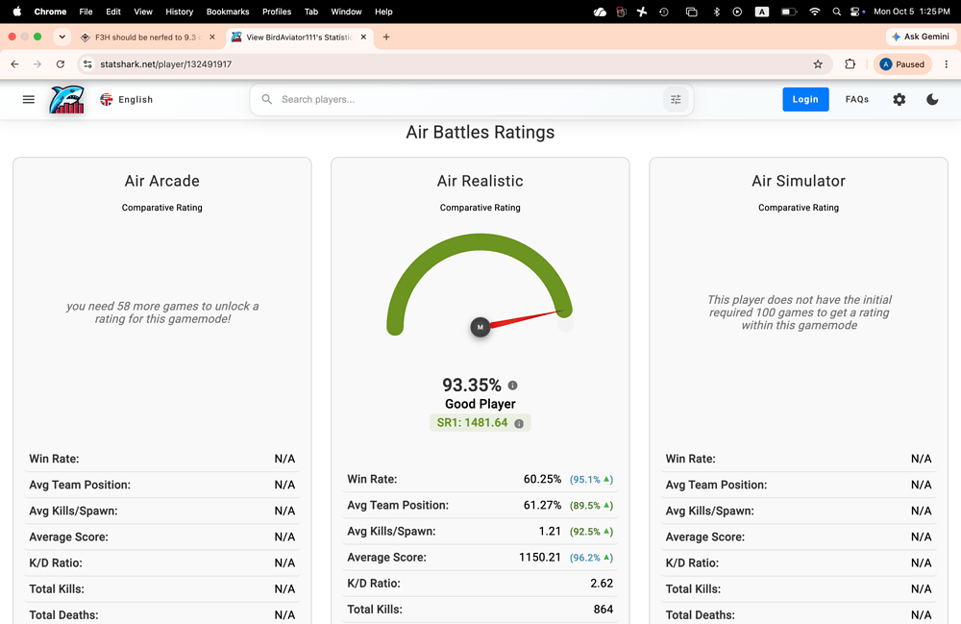The width and height of the screenshot is (961, 624).
Task: Open the History menu
Action: pyautogui.click(x=179, y=12)
